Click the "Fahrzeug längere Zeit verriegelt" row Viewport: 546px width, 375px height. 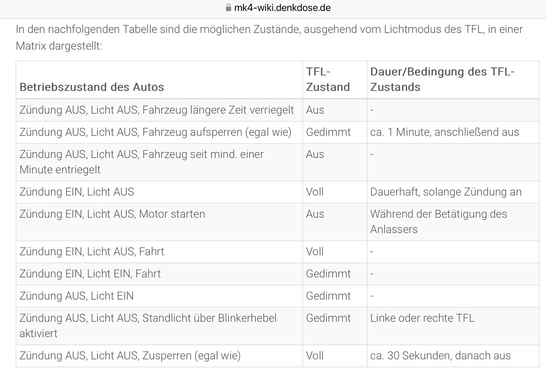156,110
